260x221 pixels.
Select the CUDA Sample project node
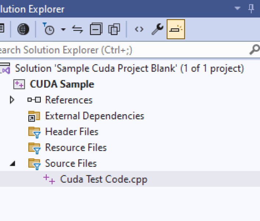click(x=62, y=84)
